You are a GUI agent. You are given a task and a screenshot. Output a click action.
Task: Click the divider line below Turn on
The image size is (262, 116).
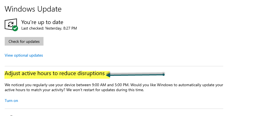point(114,109)
